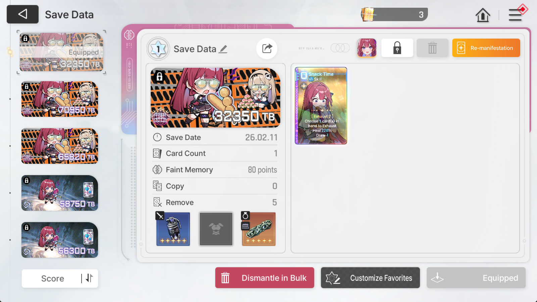Inspect the five-star ring accessory slot
Viewport: 537px width, 302px height.
point(258,229)
